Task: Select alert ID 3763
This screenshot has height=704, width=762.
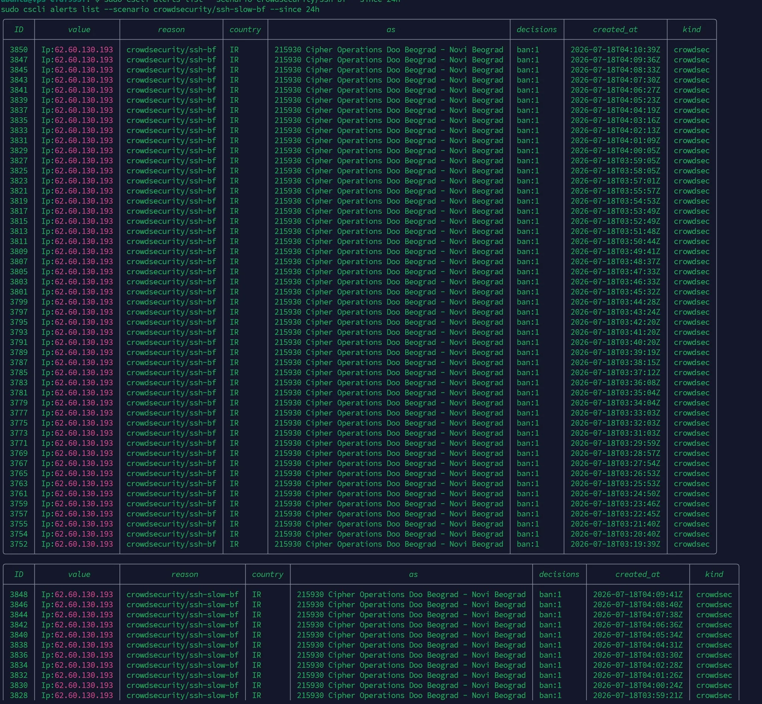Action: 19,484
